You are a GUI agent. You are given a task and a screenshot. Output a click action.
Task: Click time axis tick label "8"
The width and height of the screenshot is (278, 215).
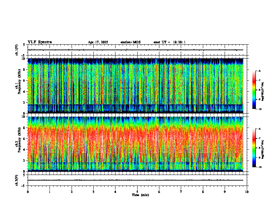[x=203, y=192]
